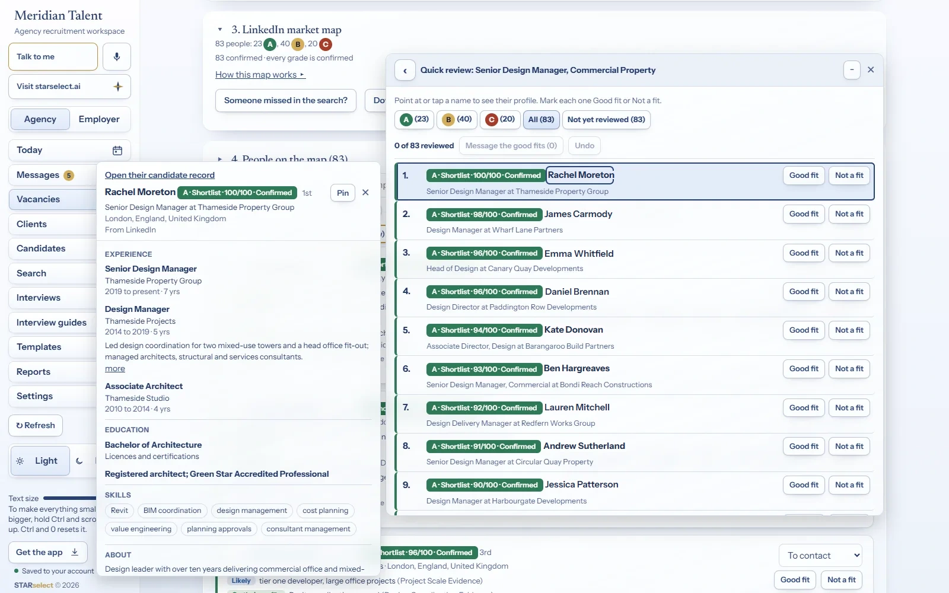Click the sparkle icon beside Visit starselect.ai
The width and height of the screenshot is (949, 593).
click(x=118, y=87)
